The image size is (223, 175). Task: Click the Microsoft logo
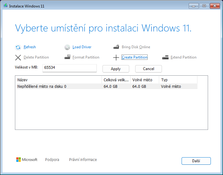(27, 159)
